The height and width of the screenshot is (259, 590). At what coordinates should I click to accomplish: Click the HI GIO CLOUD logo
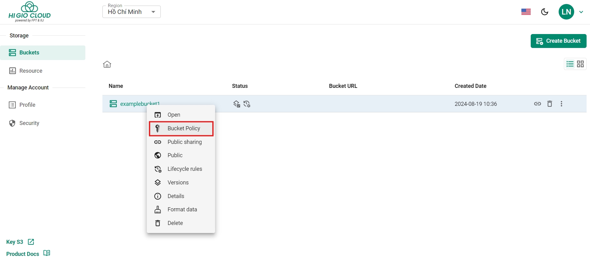[x=29, y=12]
